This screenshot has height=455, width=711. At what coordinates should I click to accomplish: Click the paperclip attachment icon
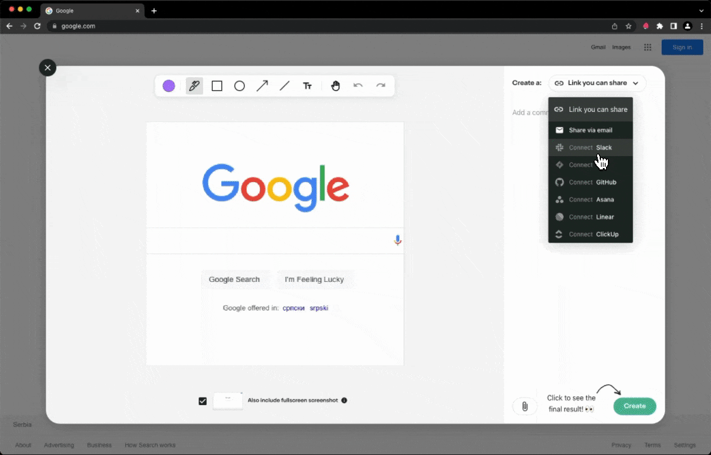click(524, 406)
